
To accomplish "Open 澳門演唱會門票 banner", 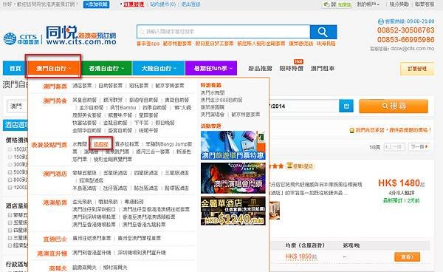I will coord(233,178).
